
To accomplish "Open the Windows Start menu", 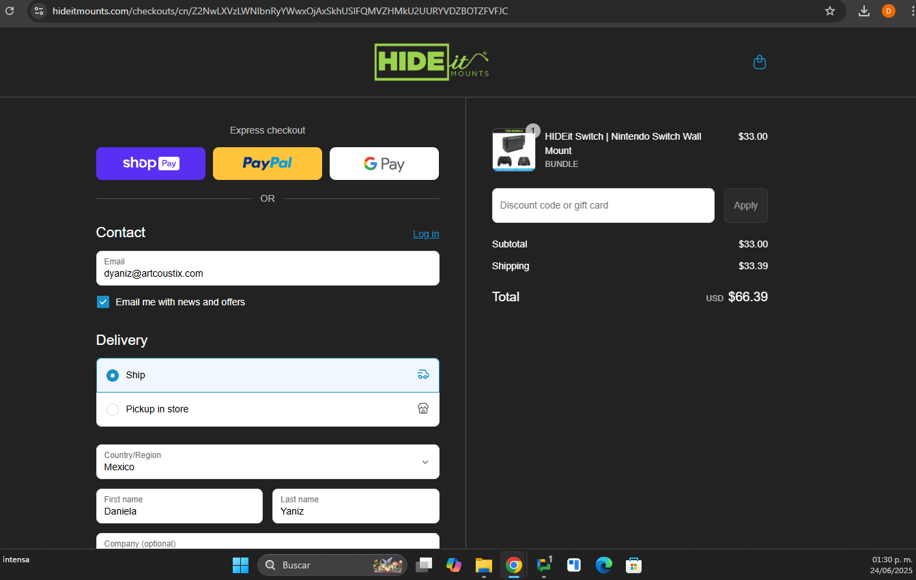I will click(240, 565).
